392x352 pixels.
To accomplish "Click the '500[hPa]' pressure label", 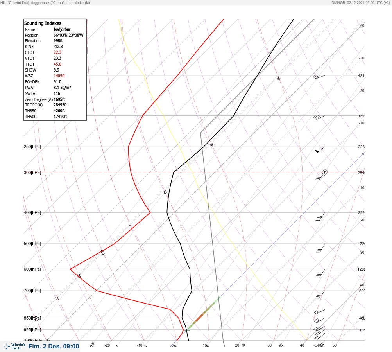I will pyautogui.click(x=32, y=244).
